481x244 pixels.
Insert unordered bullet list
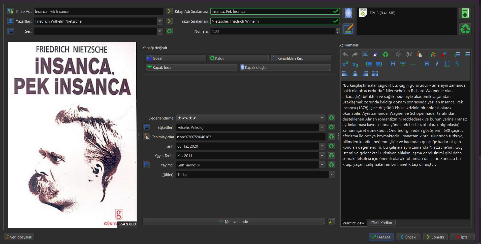click(x=467, y=54)
